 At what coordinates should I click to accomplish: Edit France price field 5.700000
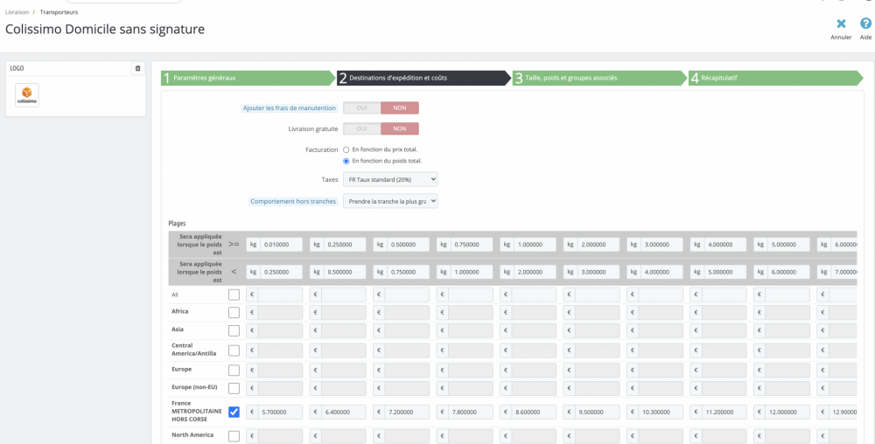coord(280,413)
